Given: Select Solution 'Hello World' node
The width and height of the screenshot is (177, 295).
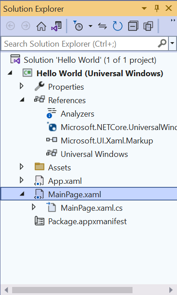Looking at the screenshot, I should 90,60.
